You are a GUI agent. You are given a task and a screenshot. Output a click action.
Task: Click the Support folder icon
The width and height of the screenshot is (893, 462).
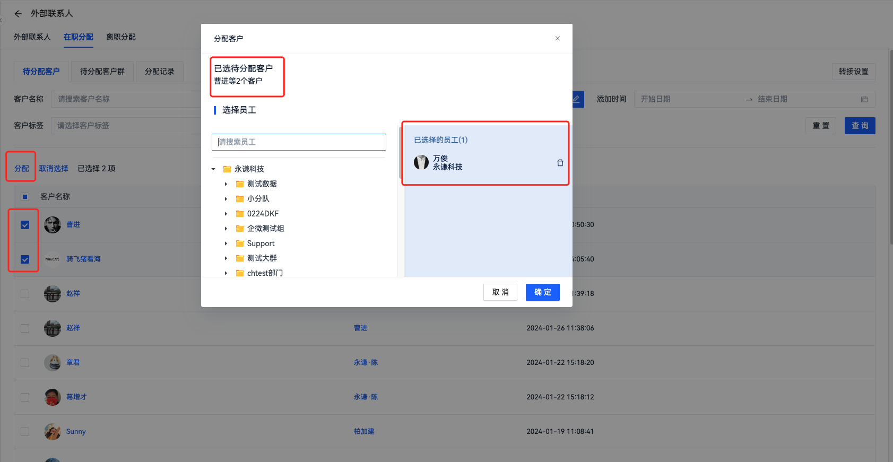(x=240, y=243)
